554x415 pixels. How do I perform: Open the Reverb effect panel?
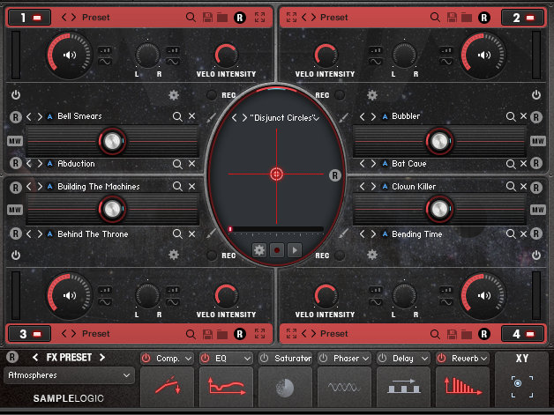pyautogui.click(x=462, y=387)
